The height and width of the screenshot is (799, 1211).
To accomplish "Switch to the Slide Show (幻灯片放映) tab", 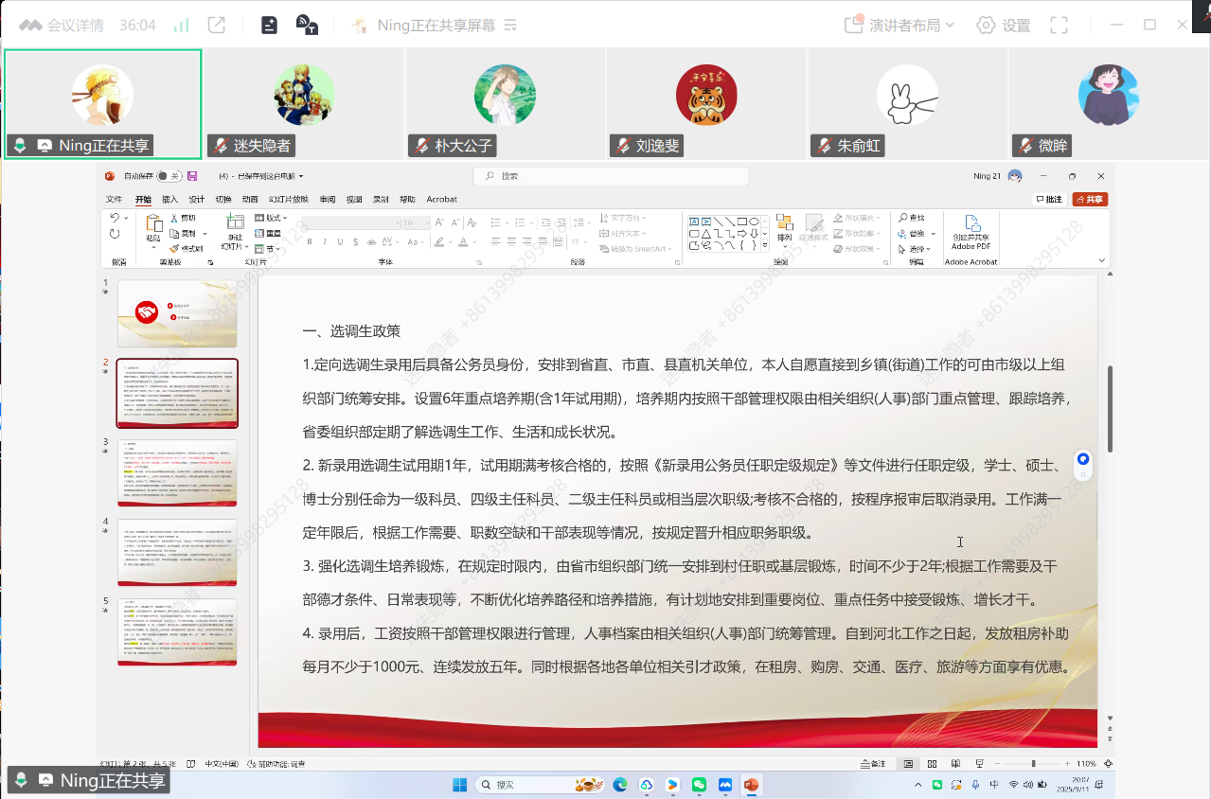I will tap(288, 200).
